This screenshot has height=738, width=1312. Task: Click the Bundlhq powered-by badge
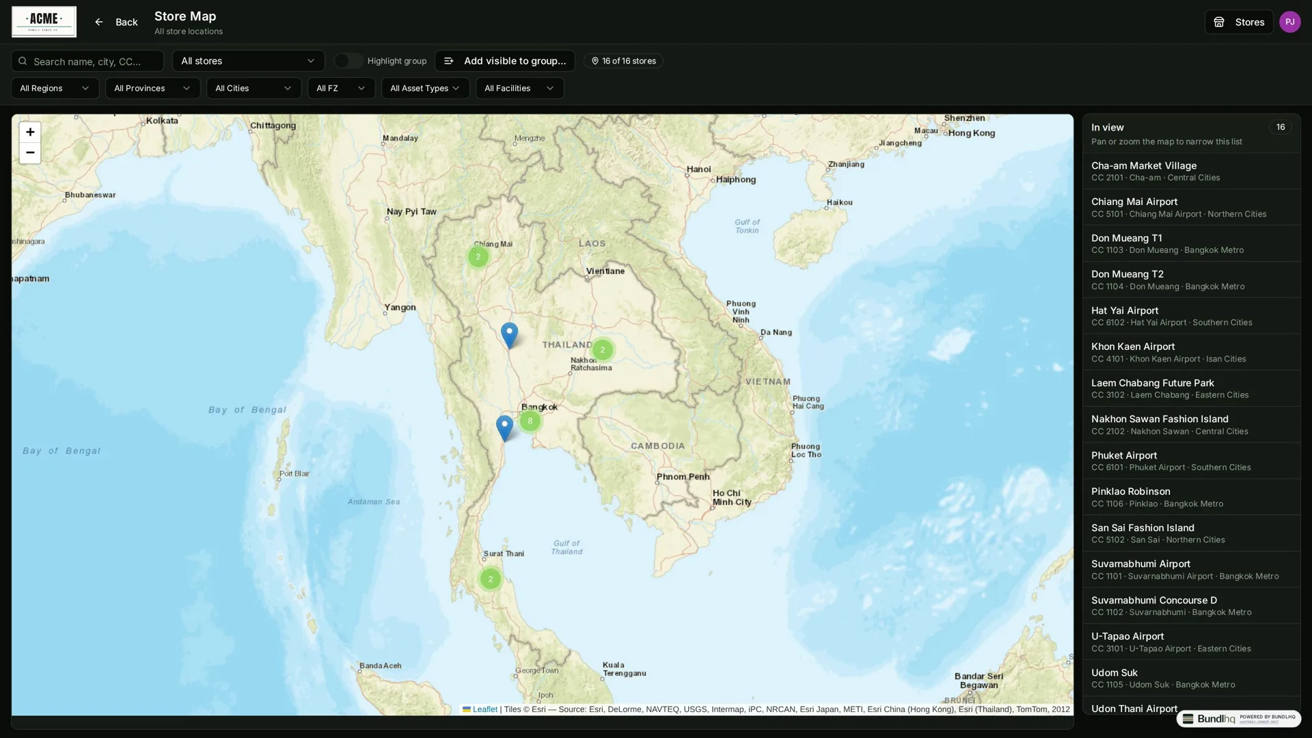coord(1238,718)
